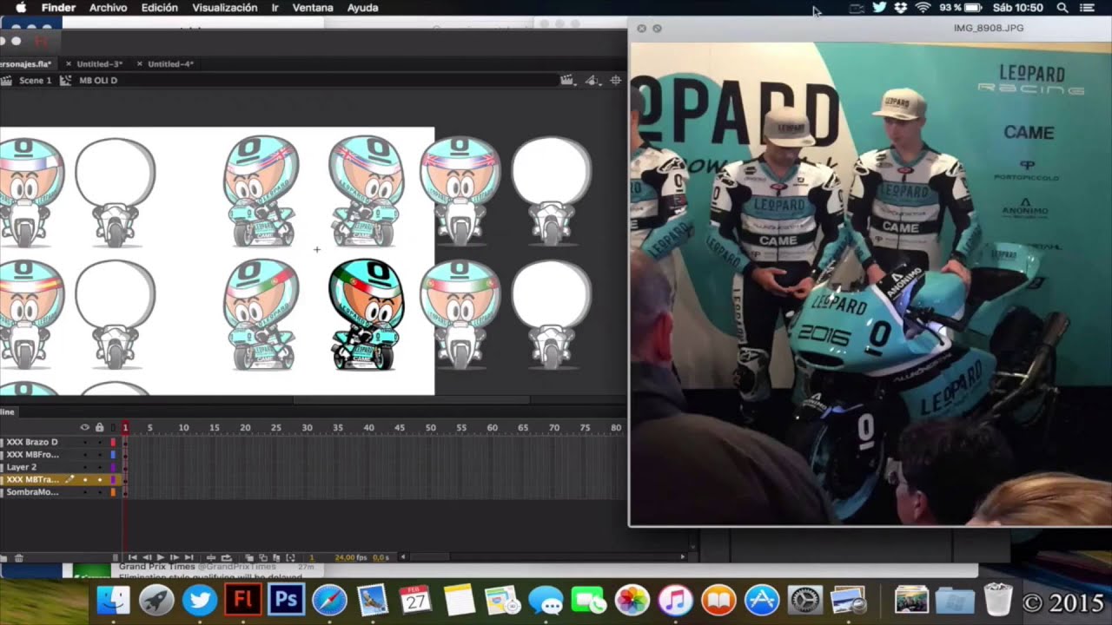Open Spotlight search magnifier
Image resolution: width=1112 pixels, height=625 pixels.
[x=1062, y=8]
